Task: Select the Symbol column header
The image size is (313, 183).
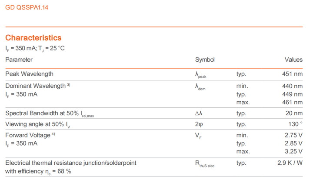Action: pyautogui.click(x=205, y=60)
